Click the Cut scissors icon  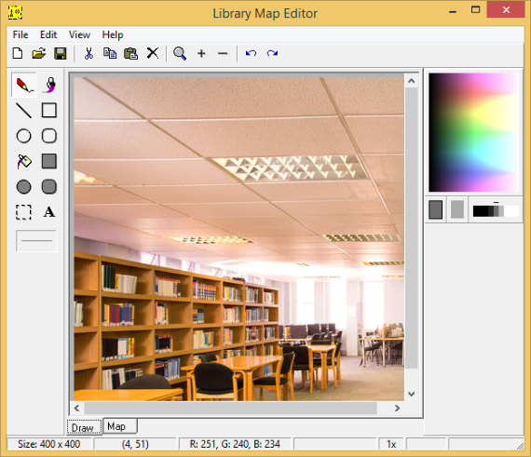(88, 53)
